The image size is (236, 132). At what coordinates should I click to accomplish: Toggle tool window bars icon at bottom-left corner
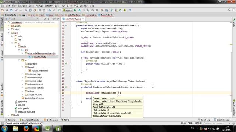click(x=3, y=123)
